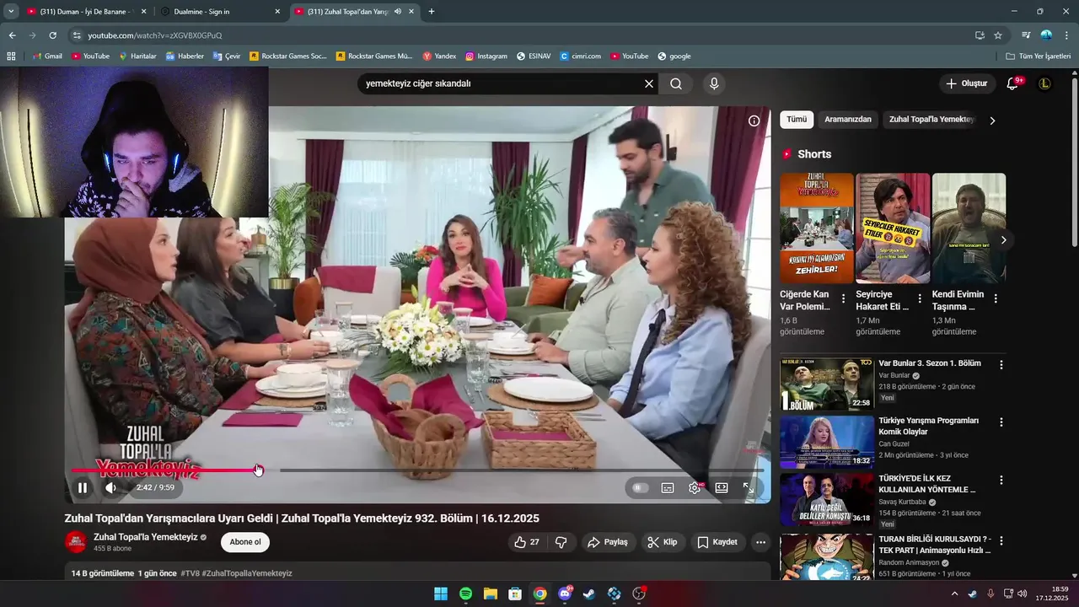1079x607 pixels.
Task: Open the Zuhal Topal'la Yemekteyiz channel avatar
Action: click(x=76, y=542)
